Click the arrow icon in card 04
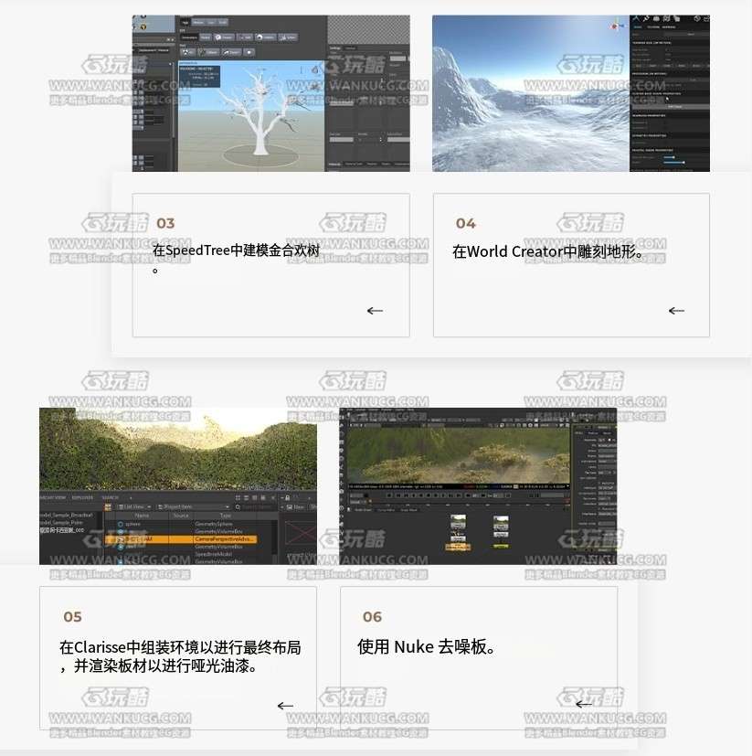Viewport: 752px width, 756px height. (x=676, y=311)
